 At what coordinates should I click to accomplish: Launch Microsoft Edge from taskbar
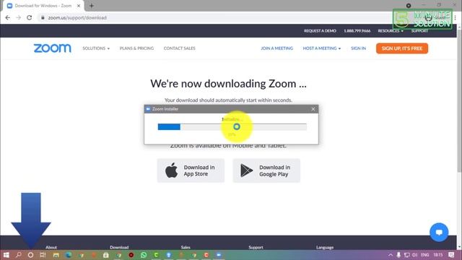point(69,255)
